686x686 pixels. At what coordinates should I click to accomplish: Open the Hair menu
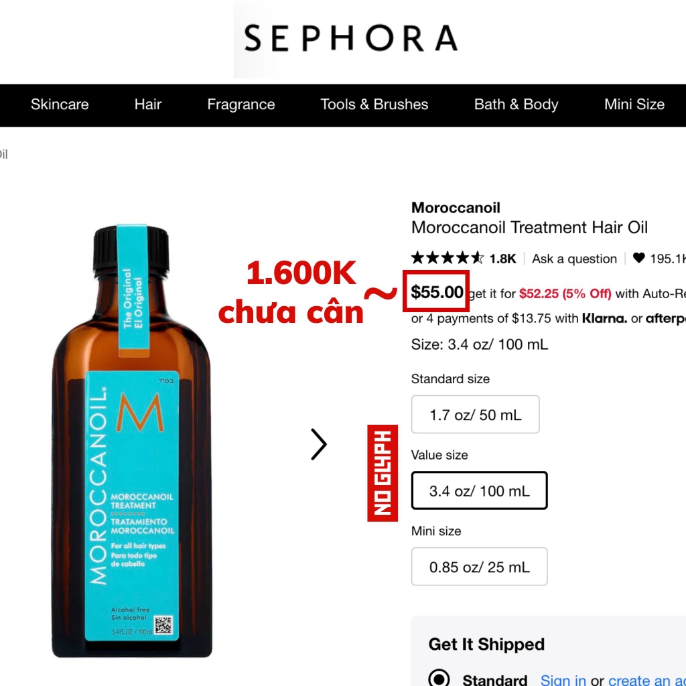148,105
